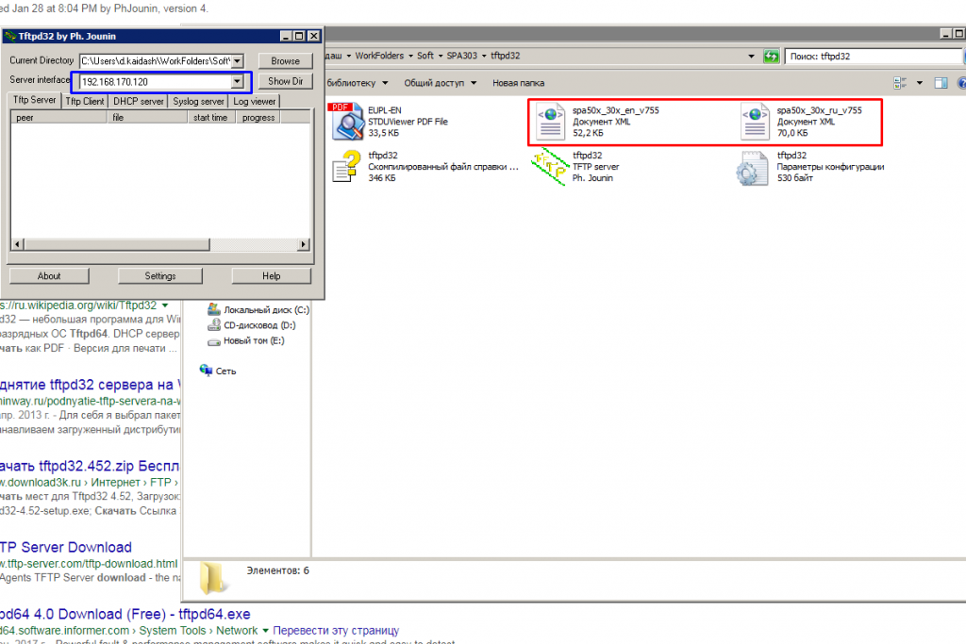Click the Show Dir button

[285, 81]
